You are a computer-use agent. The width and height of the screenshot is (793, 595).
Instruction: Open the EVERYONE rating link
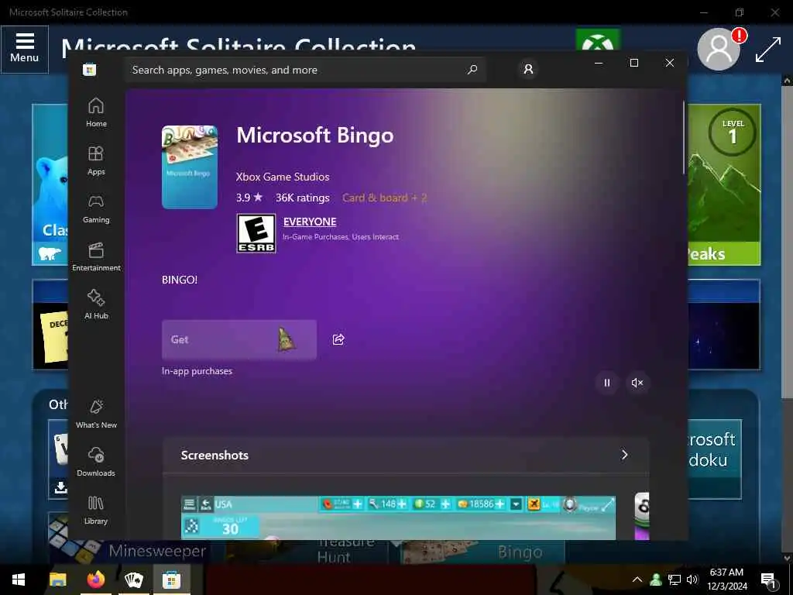click(x=310, y=222)
